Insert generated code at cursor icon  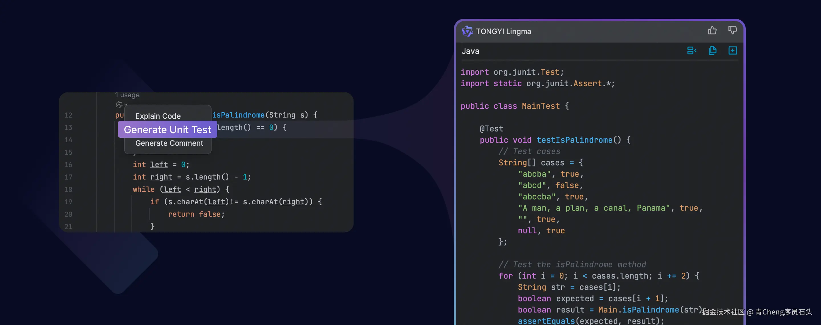point(691,51)
